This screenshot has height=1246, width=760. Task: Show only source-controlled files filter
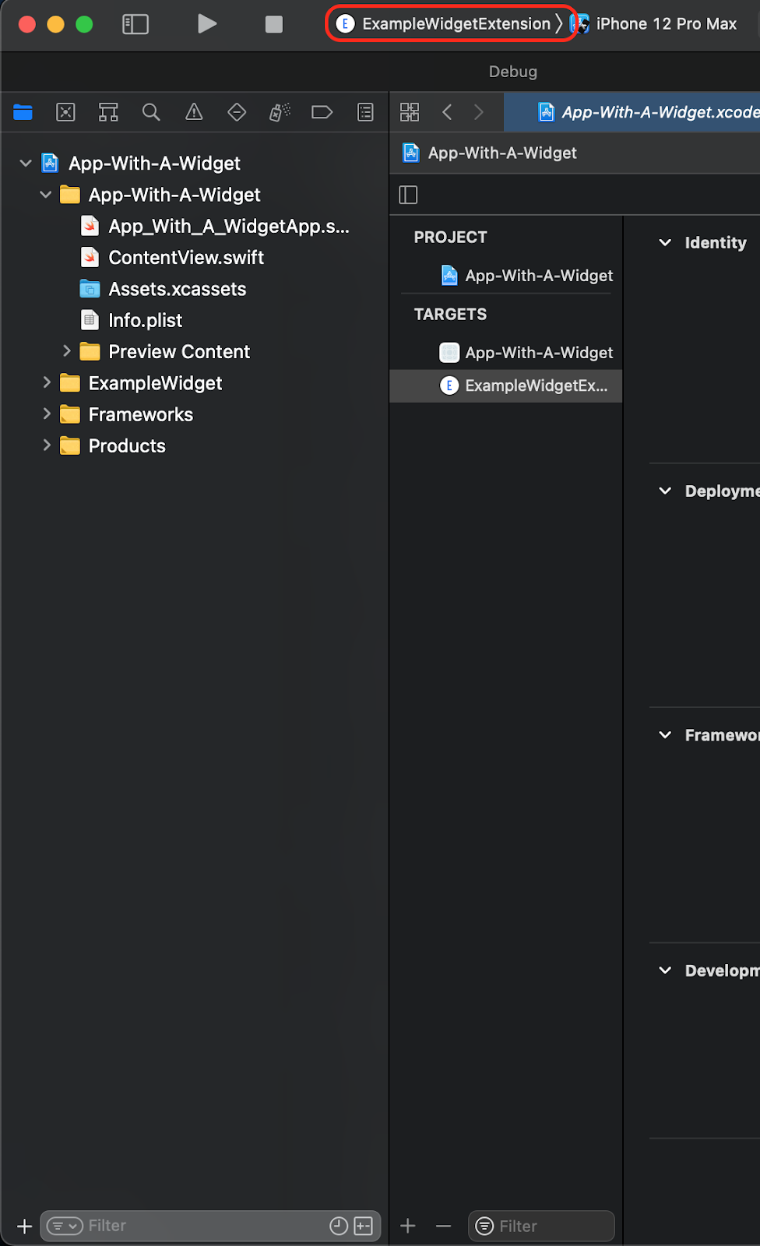(x=364, y=1226)
